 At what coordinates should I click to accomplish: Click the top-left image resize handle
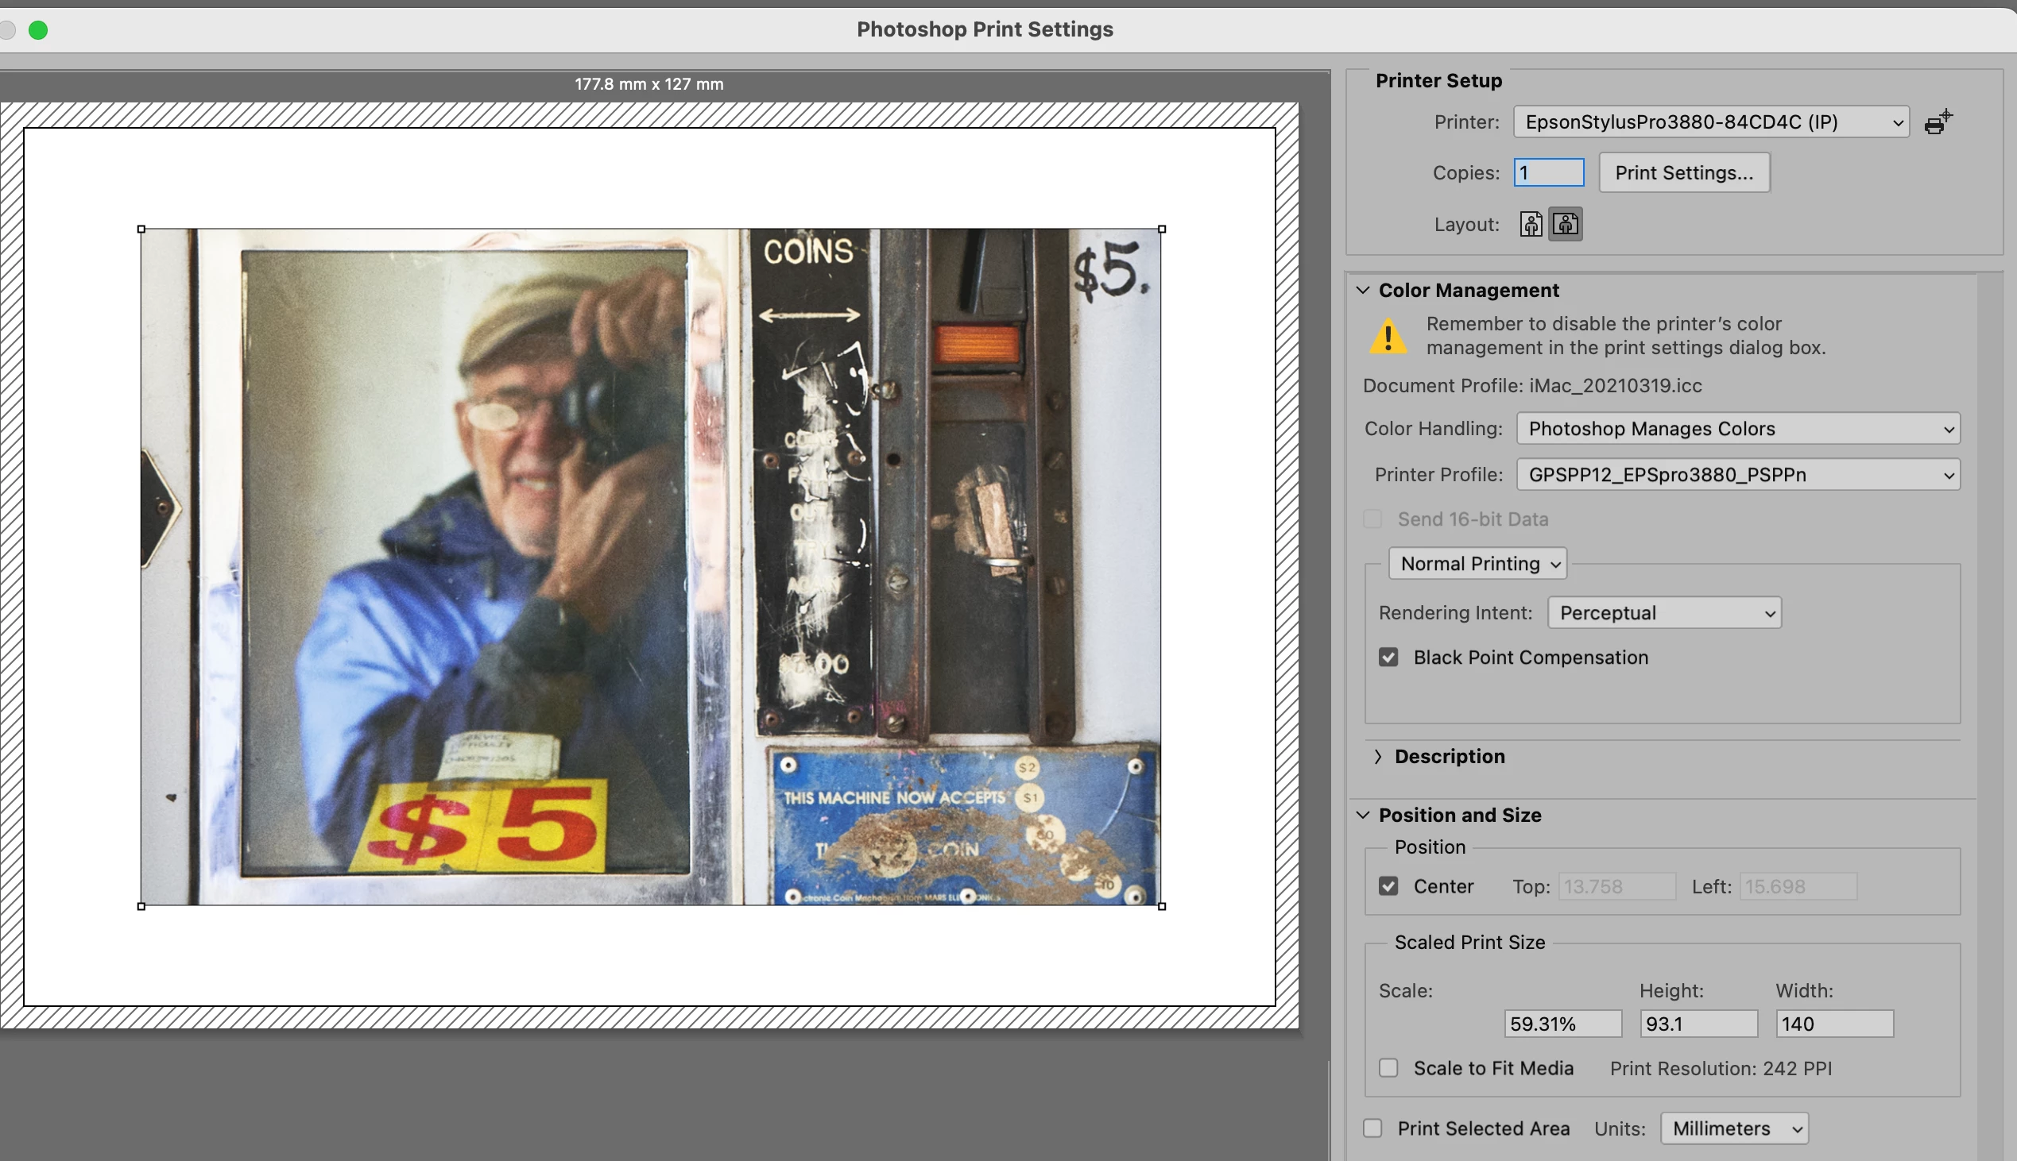(141, 229)
